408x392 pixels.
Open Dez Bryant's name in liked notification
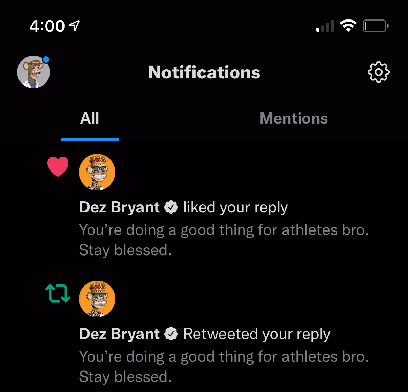pyautogui.click(x=119, y=207)
